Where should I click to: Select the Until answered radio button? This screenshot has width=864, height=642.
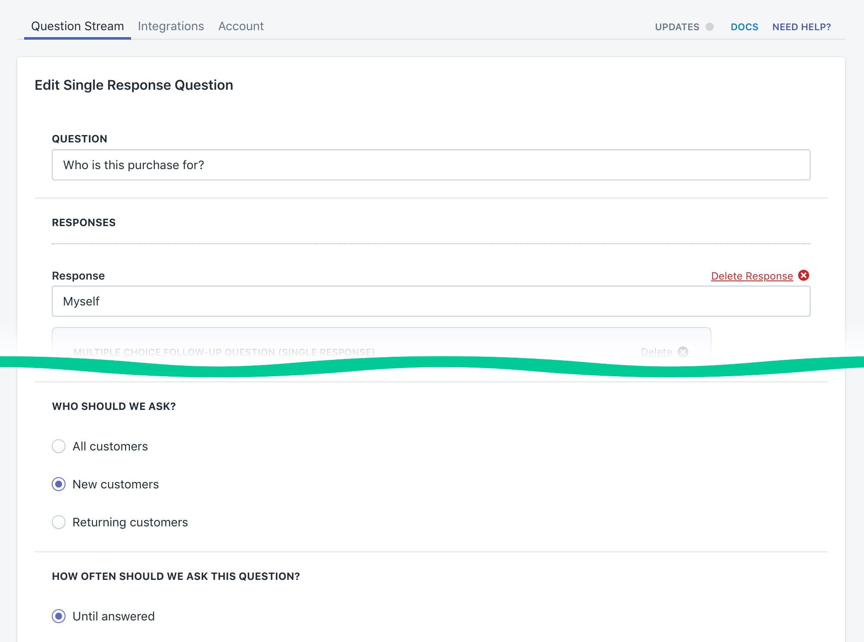(x=59, y=616)
